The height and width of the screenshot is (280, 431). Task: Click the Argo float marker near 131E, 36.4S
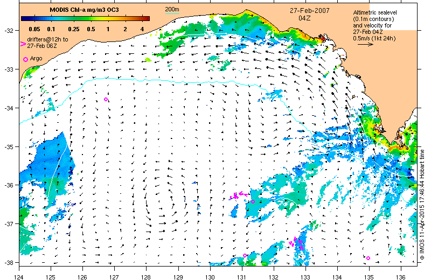pos(253,202)
